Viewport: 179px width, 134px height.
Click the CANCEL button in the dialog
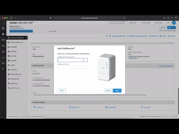(109, 90)
